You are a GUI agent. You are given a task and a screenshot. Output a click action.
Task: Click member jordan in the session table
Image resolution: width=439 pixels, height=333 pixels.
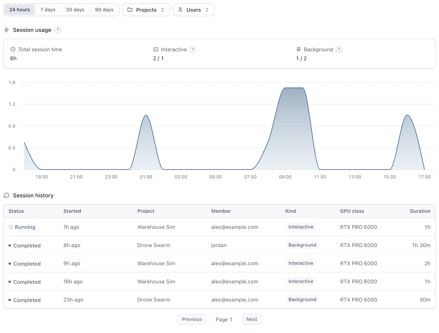(219, 245)
